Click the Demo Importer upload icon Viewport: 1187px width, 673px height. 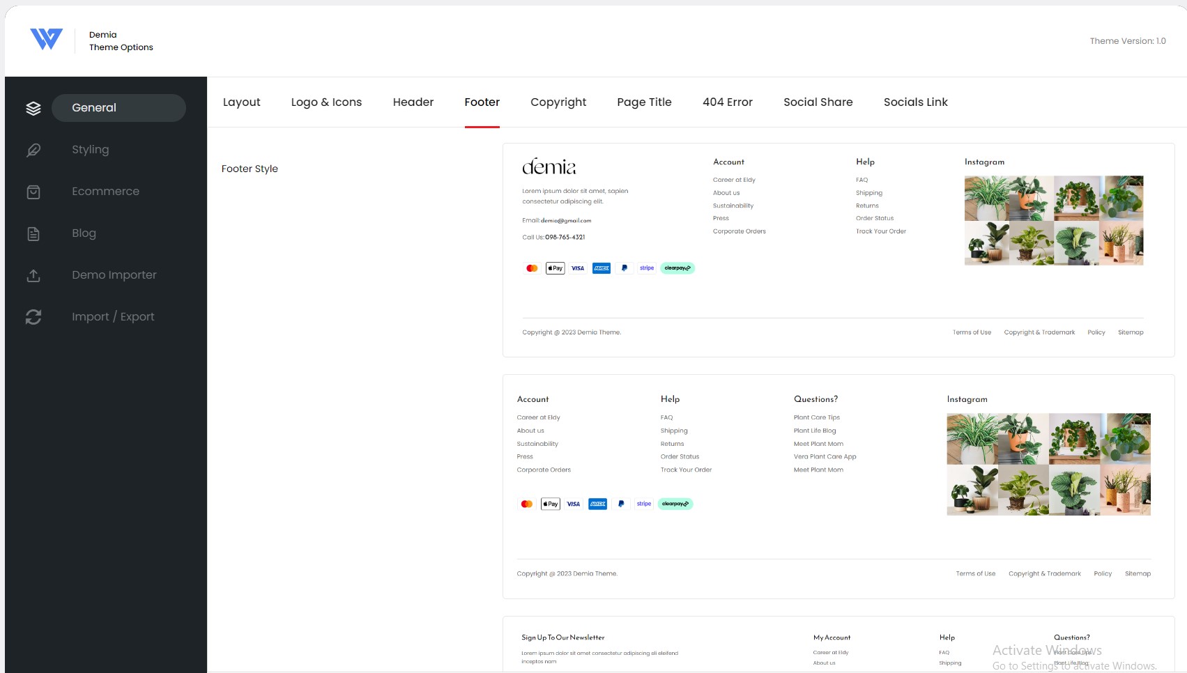click(x=33, y=275)
